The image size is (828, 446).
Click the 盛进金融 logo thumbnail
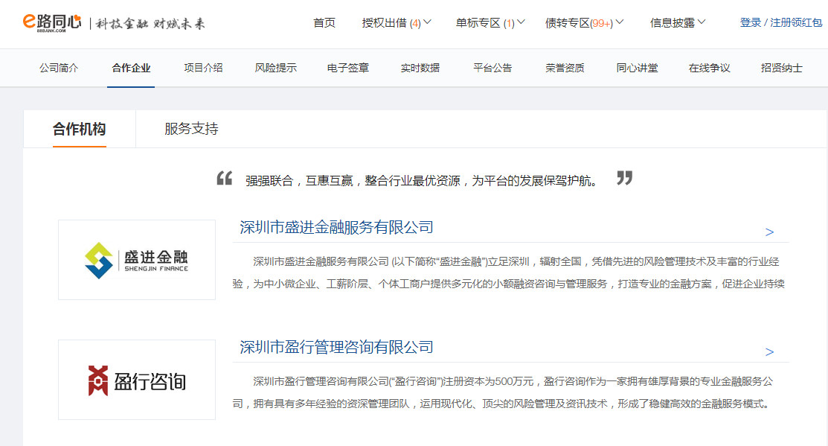pos(137,260)
